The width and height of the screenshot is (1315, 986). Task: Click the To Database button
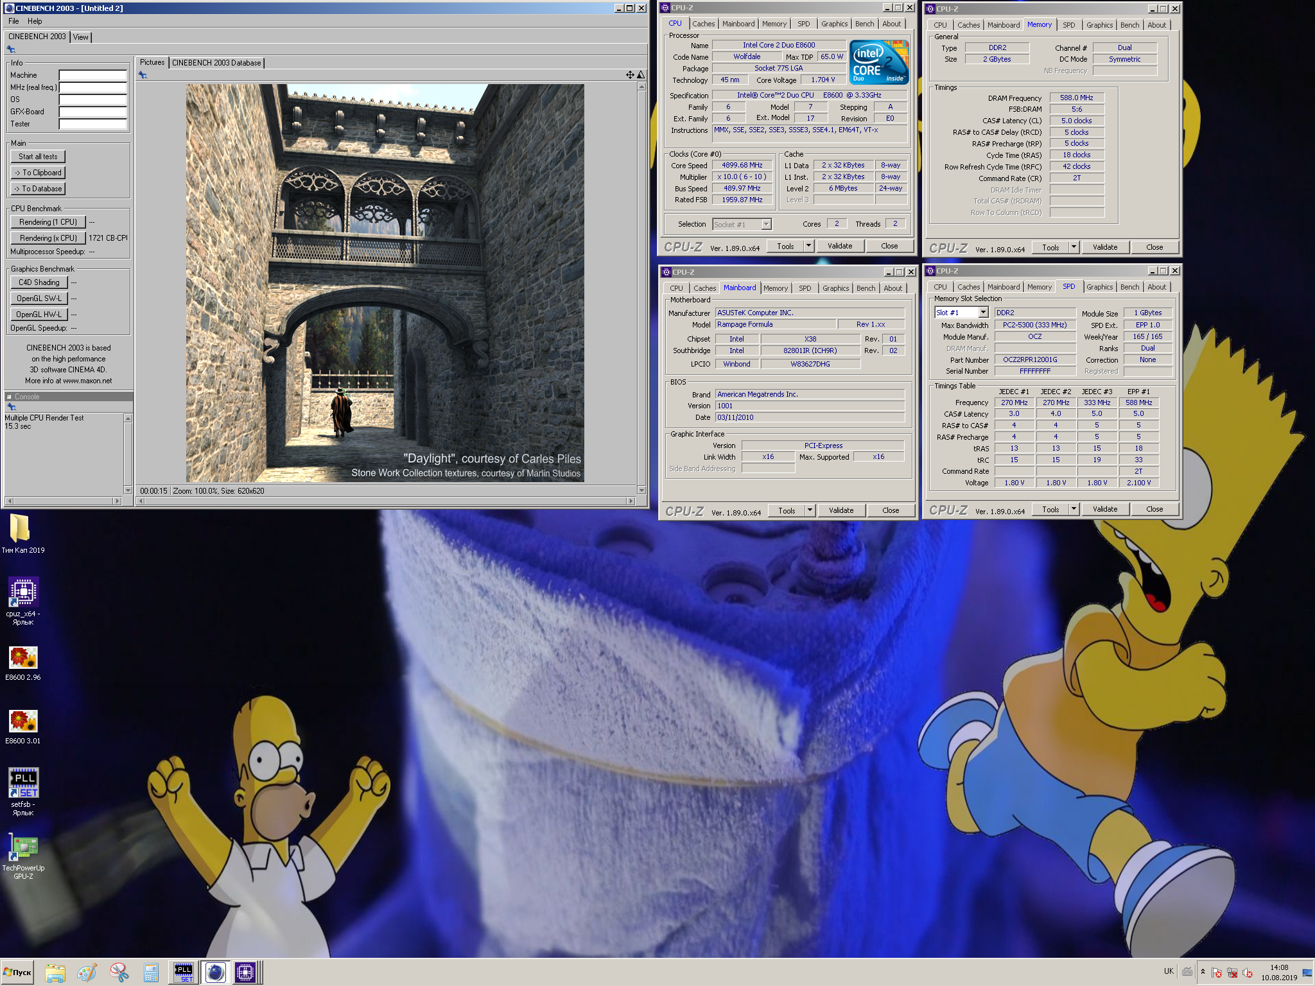click(38, 189)
